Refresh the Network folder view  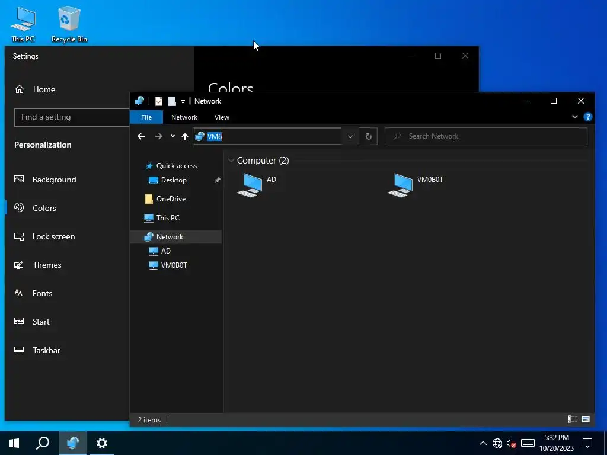tap(369, 136)
